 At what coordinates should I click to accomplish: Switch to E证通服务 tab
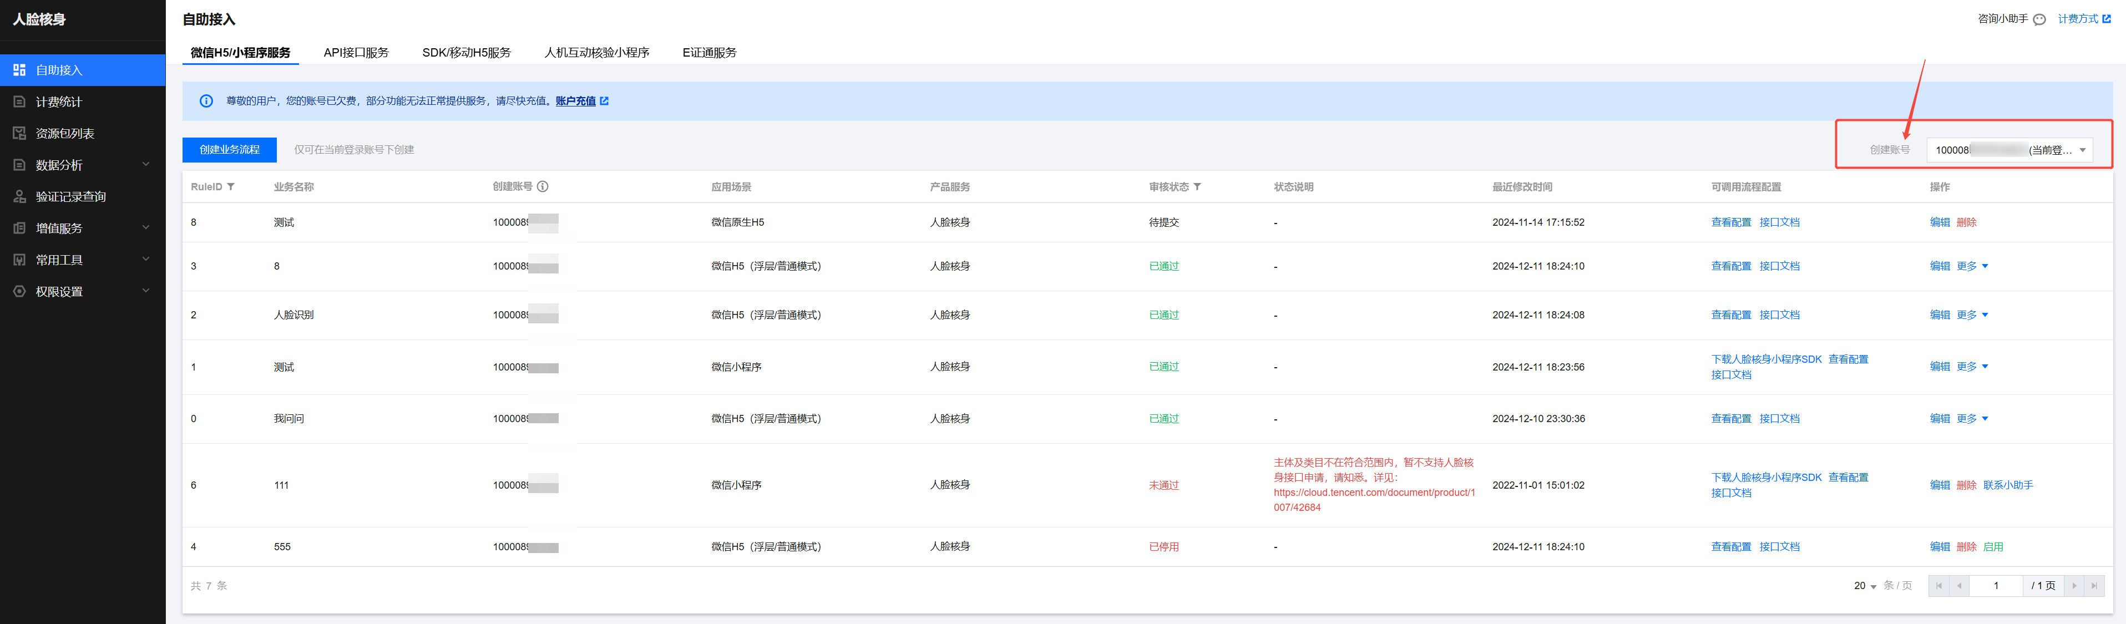(709, 53)
